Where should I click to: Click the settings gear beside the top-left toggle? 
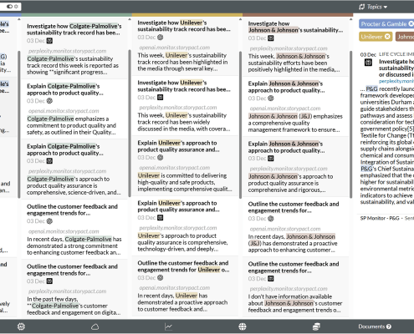point(16,6)
